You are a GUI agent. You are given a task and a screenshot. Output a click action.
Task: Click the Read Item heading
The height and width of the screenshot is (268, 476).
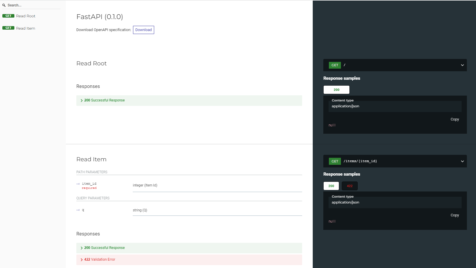[x=91, y=160]
